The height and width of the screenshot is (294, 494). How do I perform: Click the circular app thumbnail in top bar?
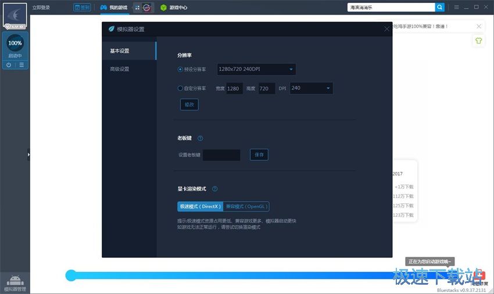pos(146,8)
